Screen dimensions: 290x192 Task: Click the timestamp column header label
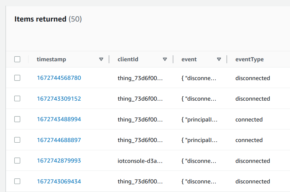tap(51, 59)
